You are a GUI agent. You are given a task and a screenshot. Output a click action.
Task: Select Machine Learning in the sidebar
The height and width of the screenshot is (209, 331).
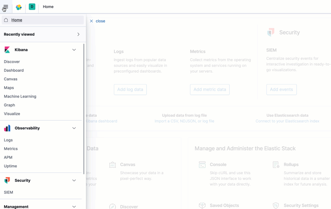click(20, 96)
